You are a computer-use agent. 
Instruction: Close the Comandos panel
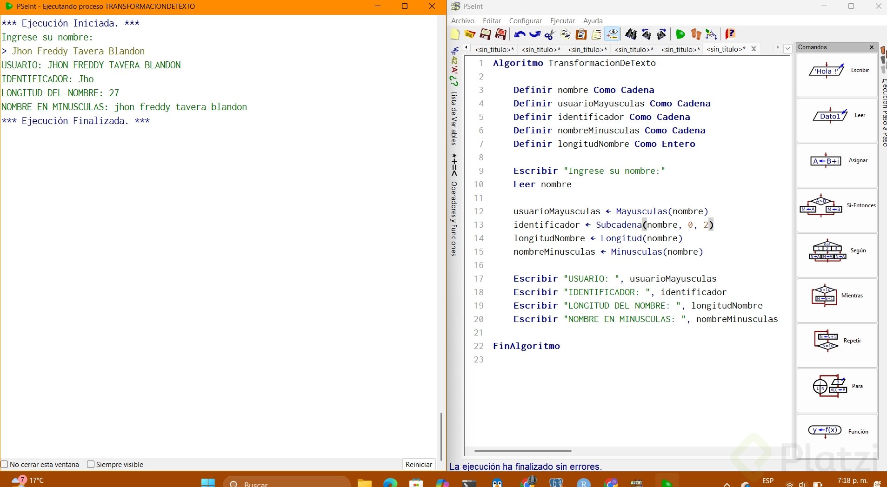872,47
